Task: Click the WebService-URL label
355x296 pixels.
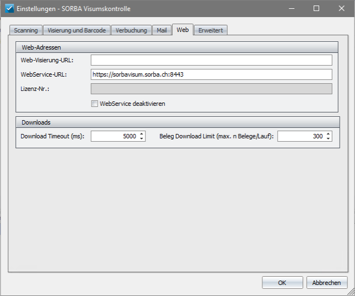Action: pos(44,74)
